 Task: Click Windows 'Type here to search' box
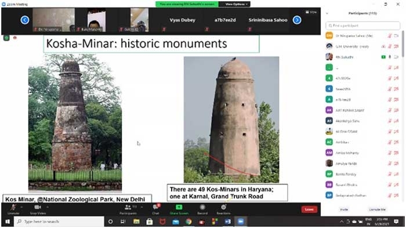coord(59,222)
